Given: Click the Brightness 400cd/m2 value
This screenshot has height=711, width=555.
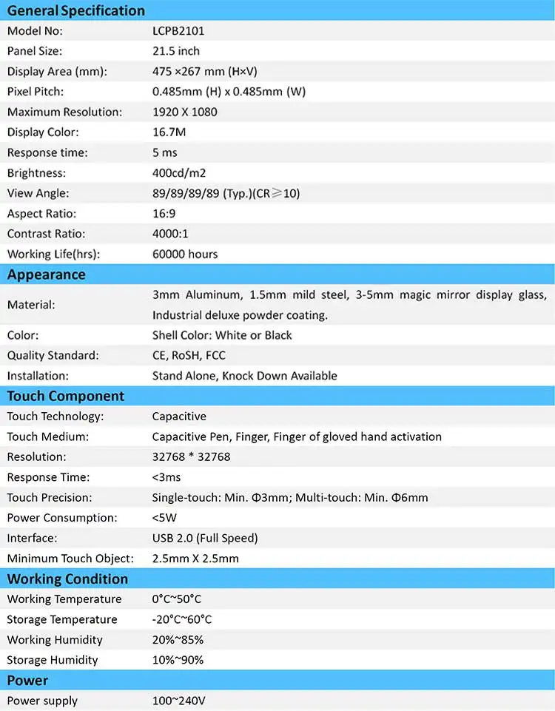Looking at the screenshot, I should click(x=179, y=173).
